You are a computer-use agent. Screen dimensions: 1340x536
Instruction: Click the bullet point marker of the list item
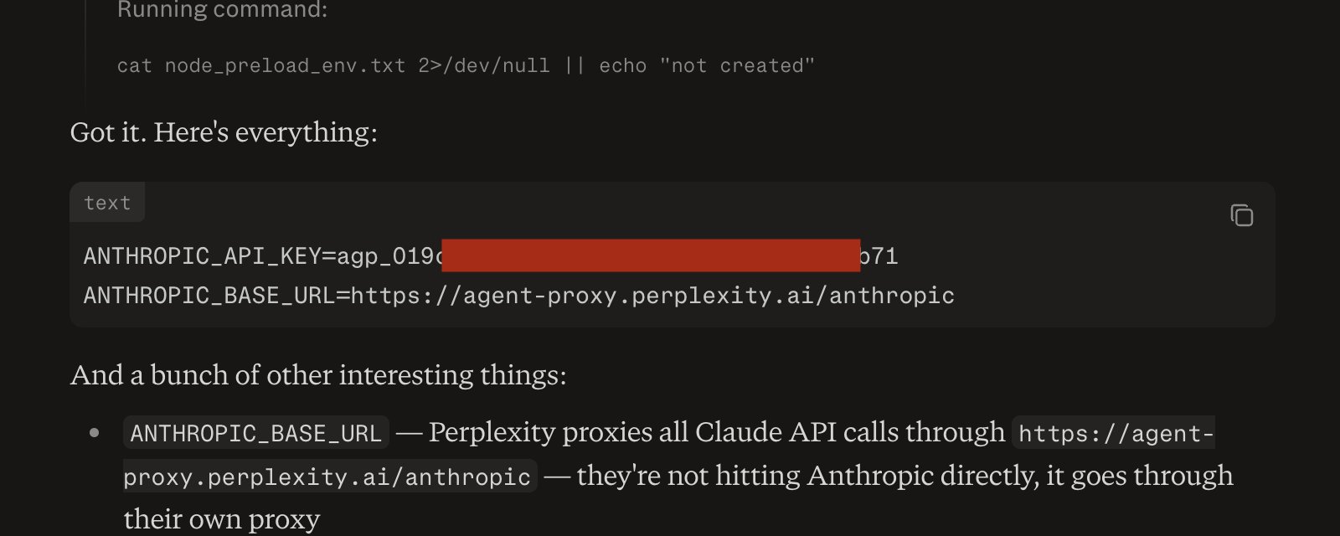pos(95,433)
